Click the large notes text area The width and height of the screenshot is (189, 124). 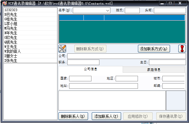click(x=112, y=101)
